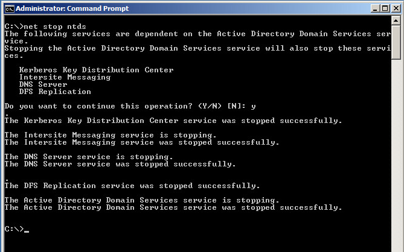The height and width of the screenshot is (252, 404).
Task: Click "Intersite Messaging service is stopping" line
Action: (x=111, y=135)
